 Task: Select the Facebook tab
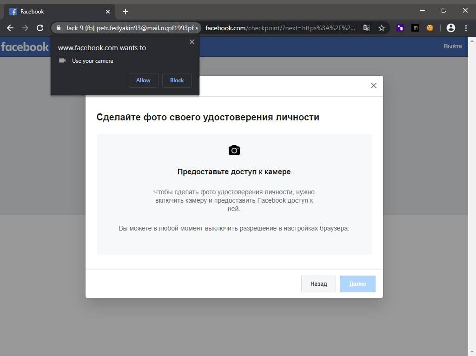click(59, 12)
